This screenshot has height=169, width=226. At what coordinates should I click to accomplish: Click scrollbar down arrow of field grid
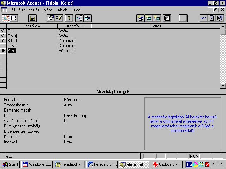click(223, 86)
